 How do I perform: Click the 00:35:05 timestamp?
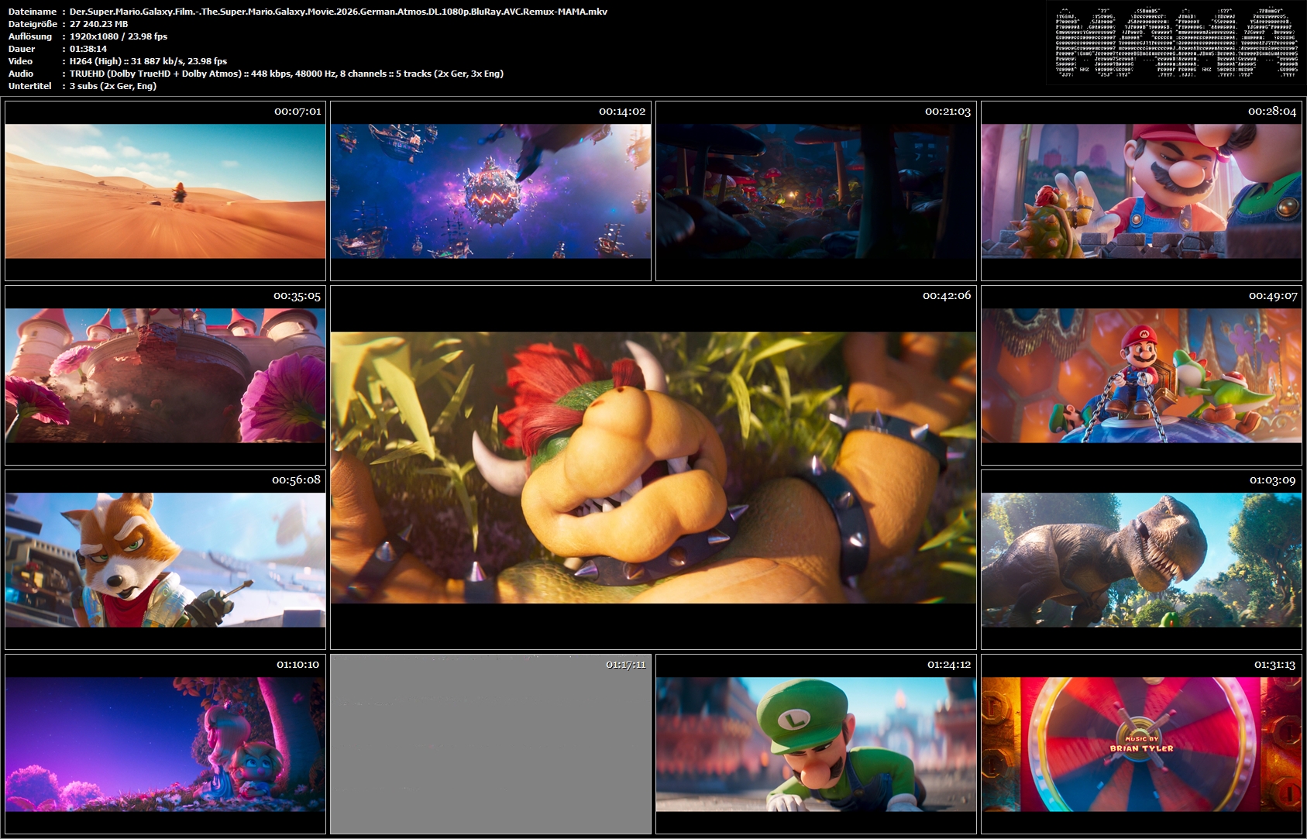pyautogui.click(x=297, y=296)
